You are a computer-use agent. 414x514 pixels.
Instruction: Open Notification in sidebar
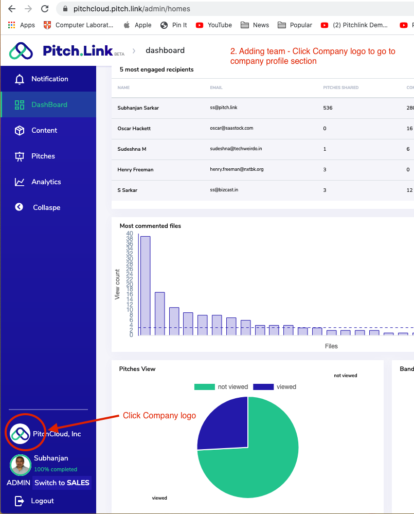[50, 79]
